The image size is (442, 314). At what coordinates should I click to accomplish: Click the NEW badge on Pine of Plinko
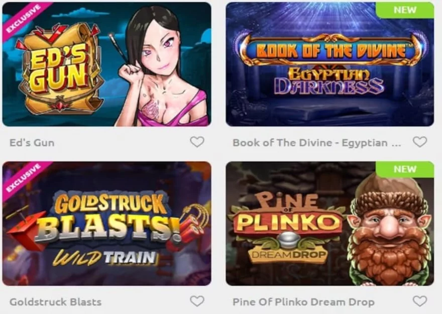(x=405, y=169)
